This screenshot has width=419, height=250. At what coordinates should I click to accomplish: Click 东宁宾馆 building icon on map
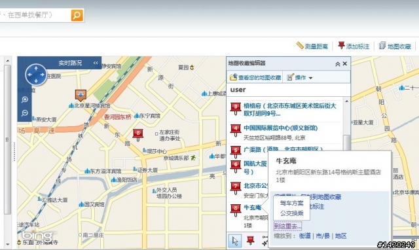[137, 115]
